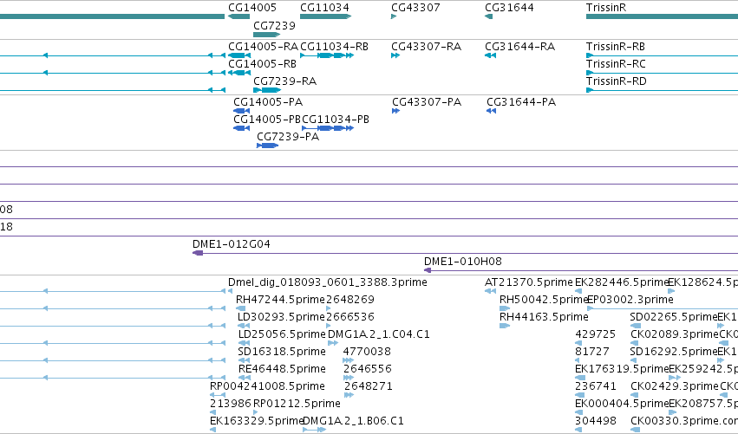738x434 pixels.
Task: Select transcript CG11034-RB
Action: 327,55
